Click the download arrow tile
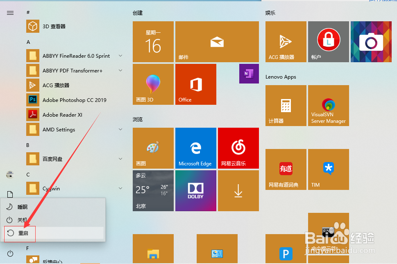Viewport: 397px width, 264px height. (x=238, y=191)
